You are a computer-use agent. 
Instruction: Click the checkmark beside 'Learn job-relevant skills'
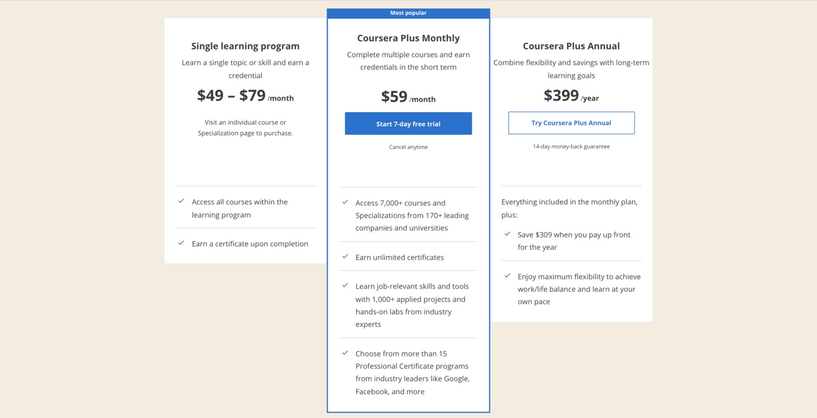coord(345,286)
